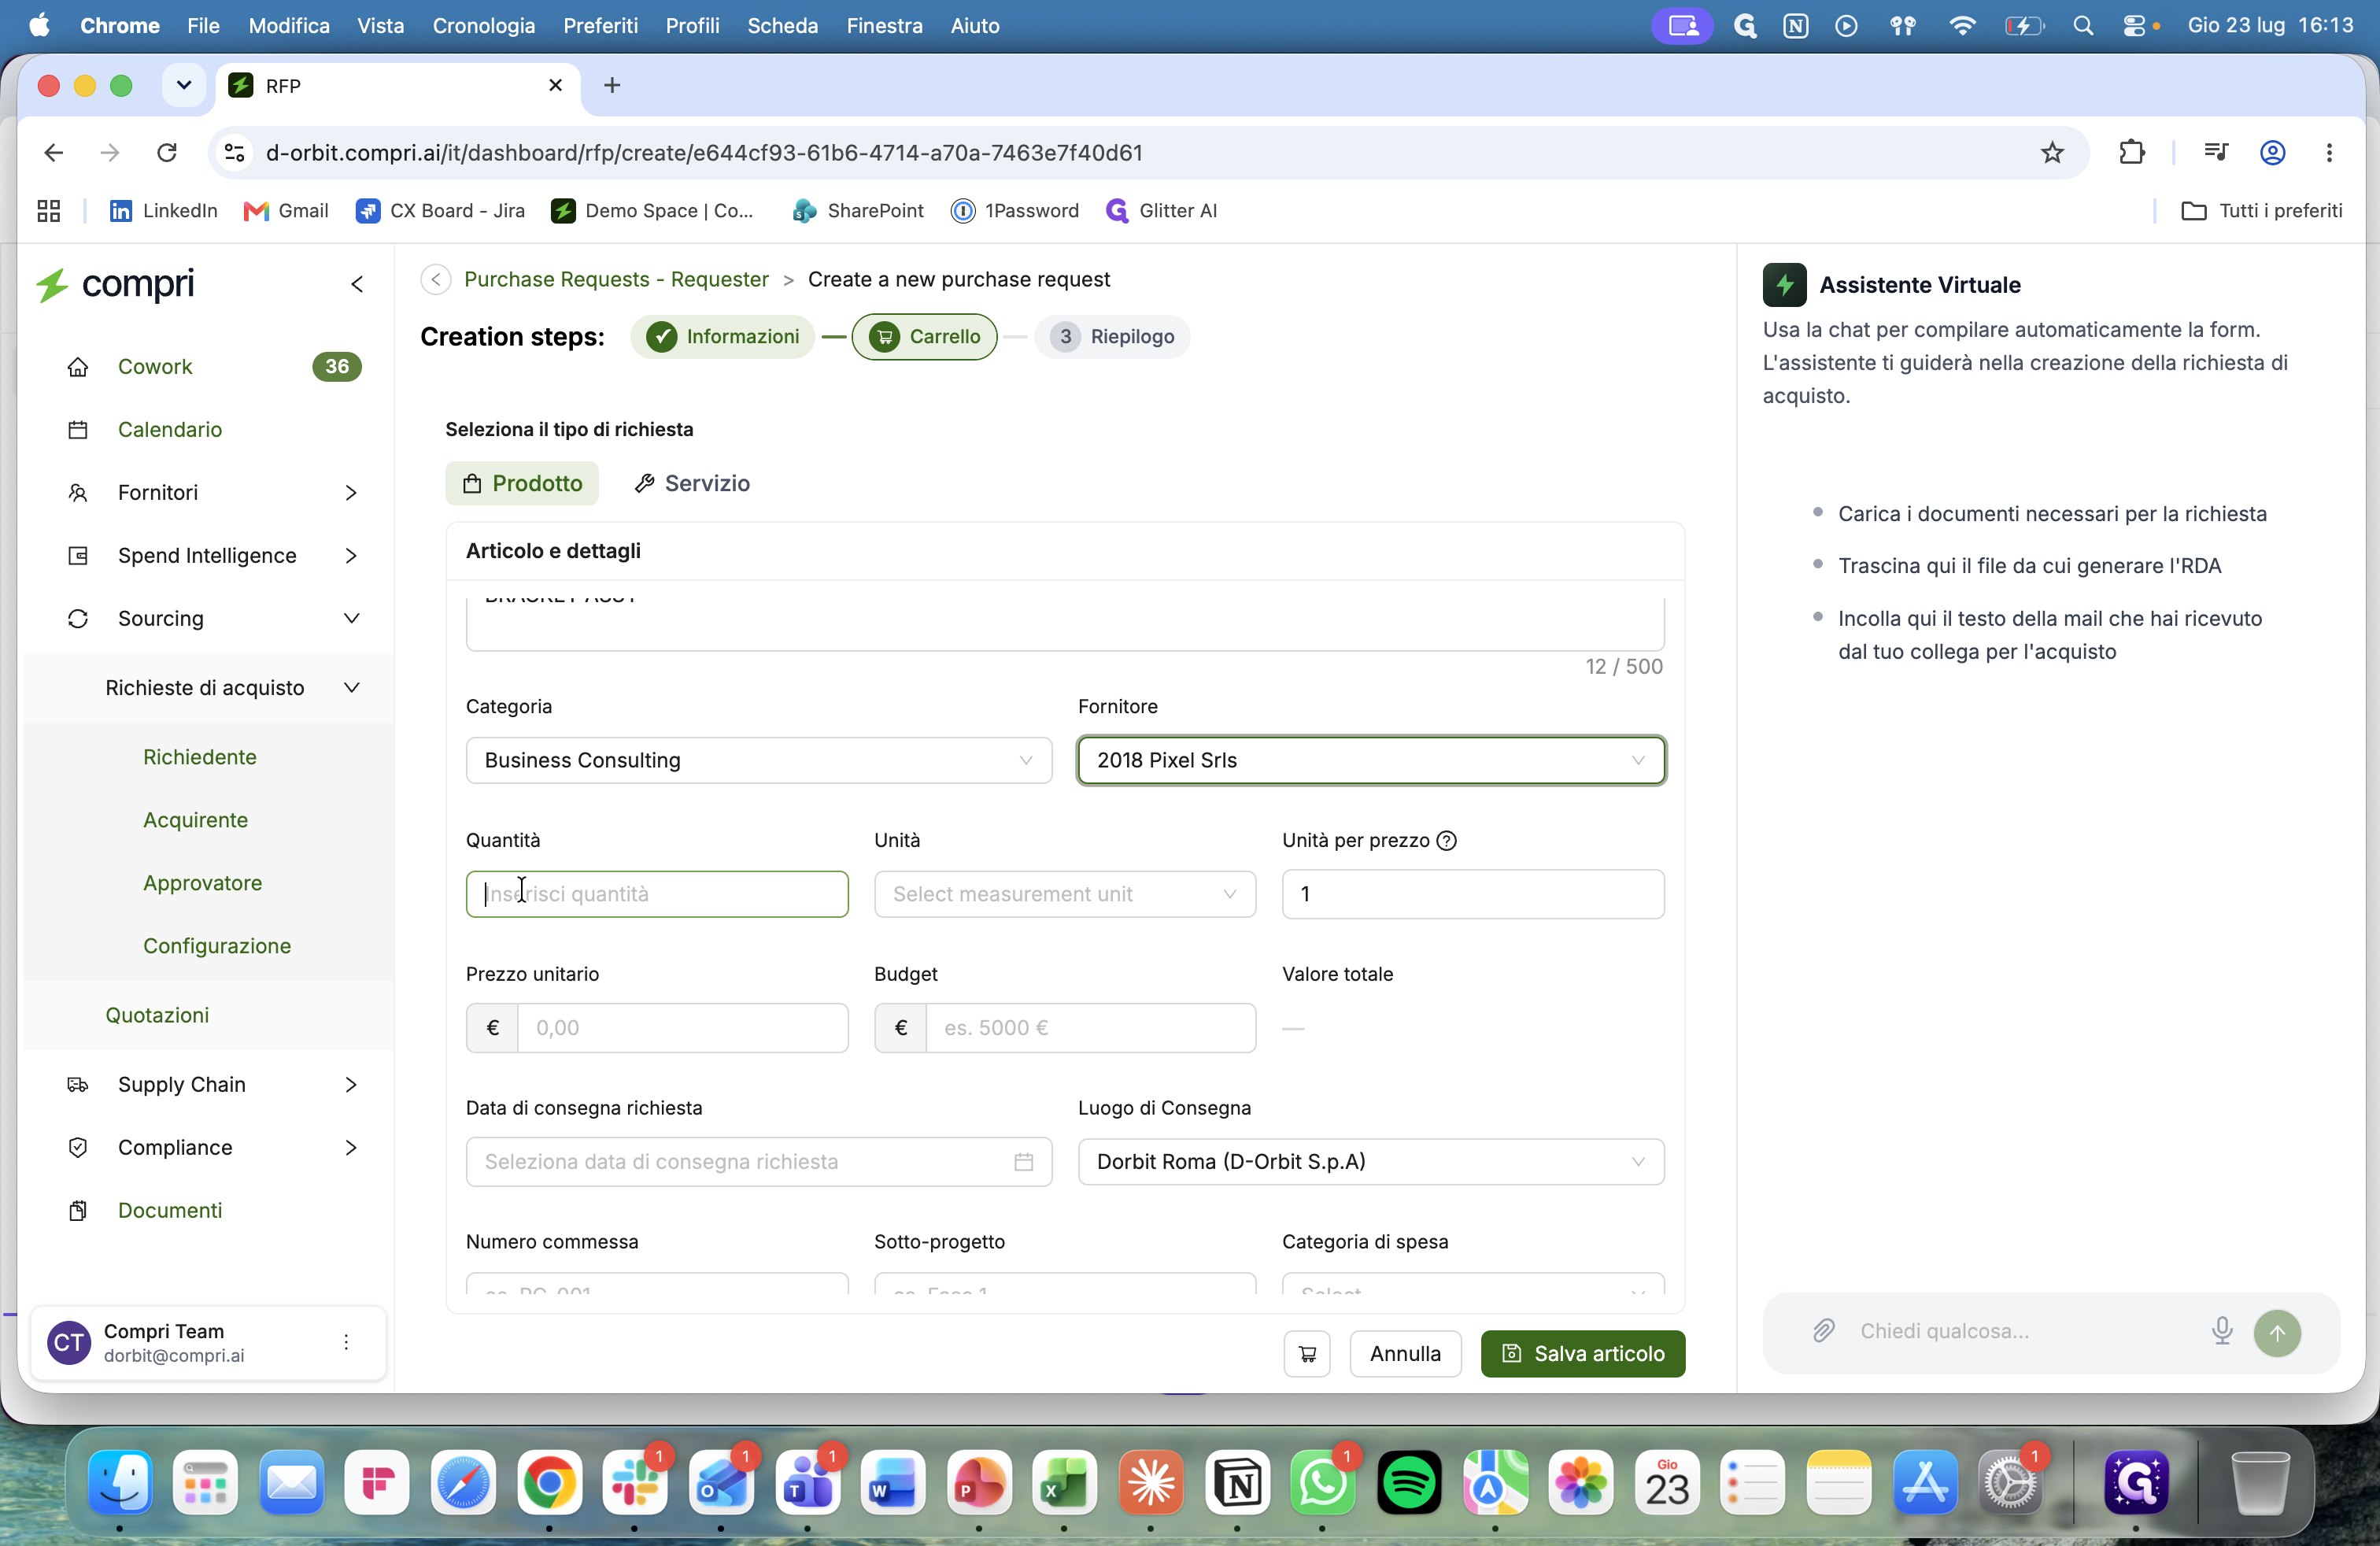Open the calendar icon in delivery date field

coord(1023,1162)
